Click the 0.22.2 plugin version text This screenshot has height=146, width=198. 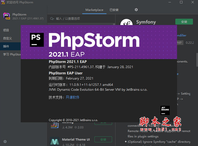pyautogui.click(x=190, y=43)
